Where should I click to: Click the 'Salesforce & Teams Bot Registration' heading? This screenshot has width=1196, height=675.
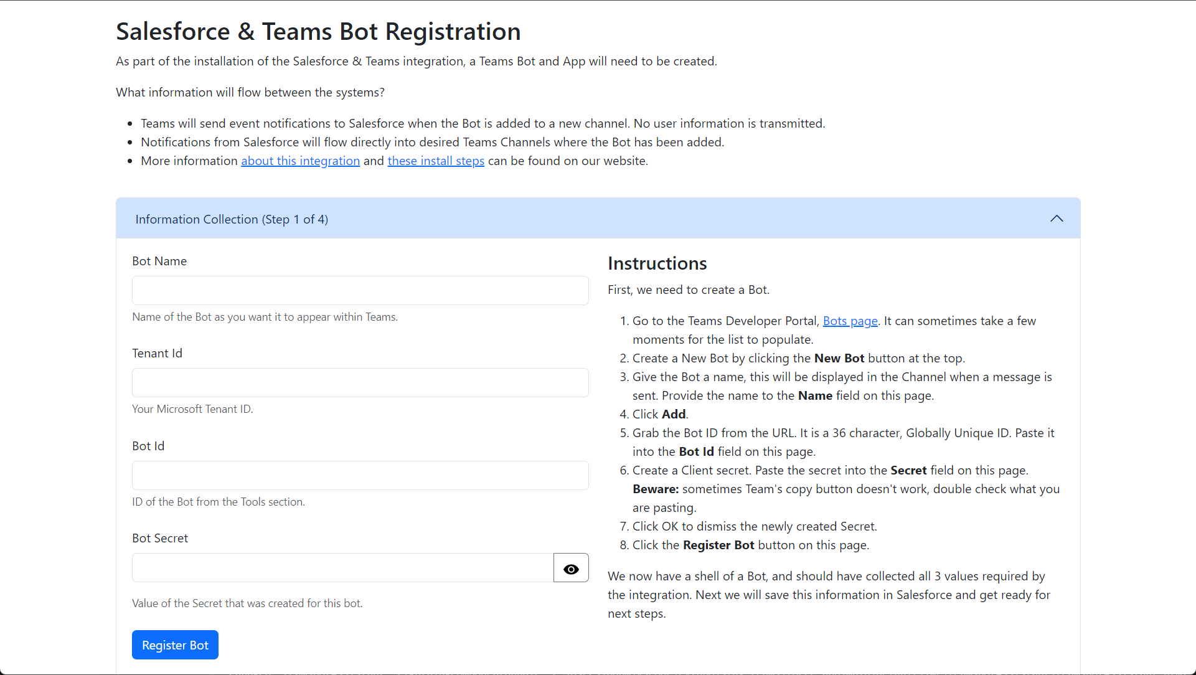coord(318,31)
